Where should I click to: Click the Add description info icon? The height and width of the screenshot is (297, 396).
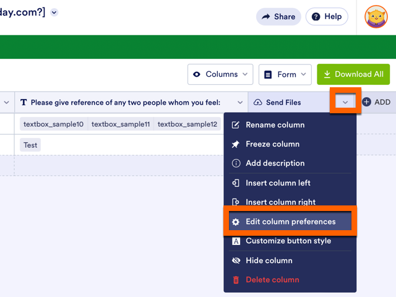pos(236,163)
